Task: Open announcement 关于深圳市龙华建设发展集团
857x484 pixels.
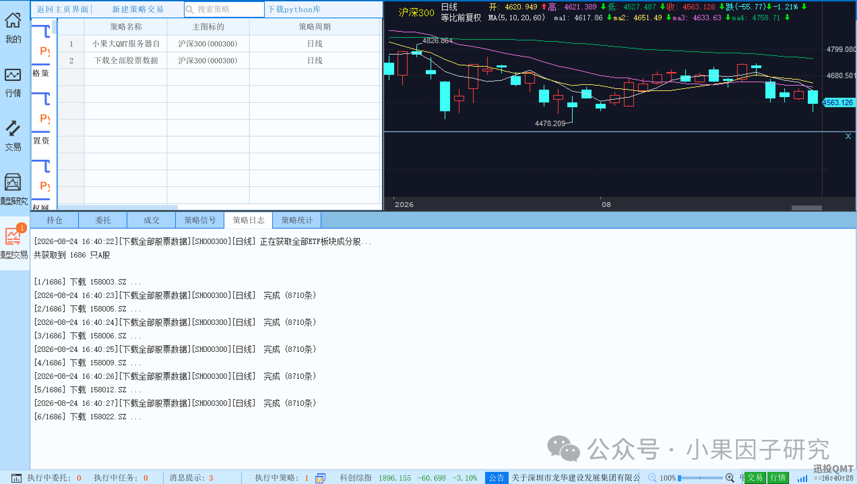Action: point(575,478)
